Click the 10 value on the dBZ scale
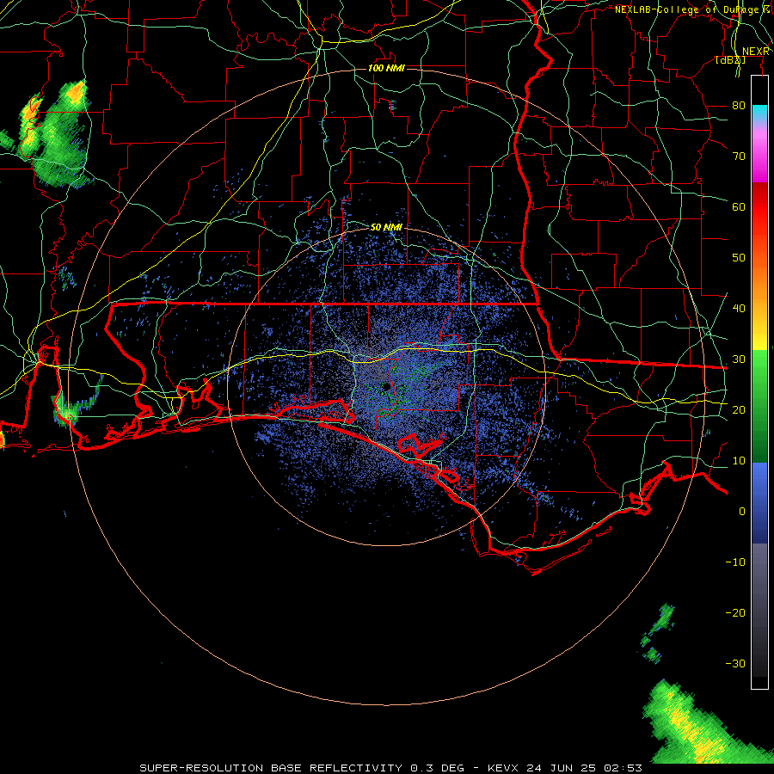This screenshot has width=774, height=774. pyautogui.click(x=739, y=461)
